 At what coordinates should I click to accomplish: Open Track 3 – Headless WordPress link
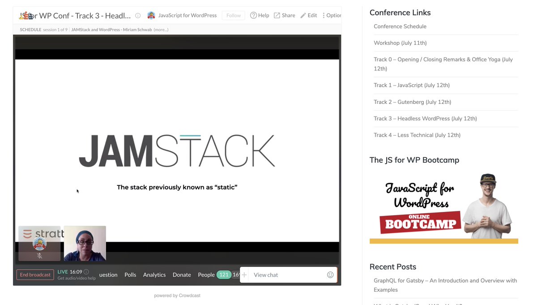[425, 118]
